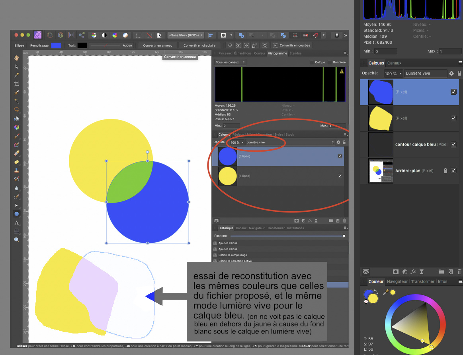Swap the two colors with the arrows icon in the Couleur panel

click(x=376, y=292)
